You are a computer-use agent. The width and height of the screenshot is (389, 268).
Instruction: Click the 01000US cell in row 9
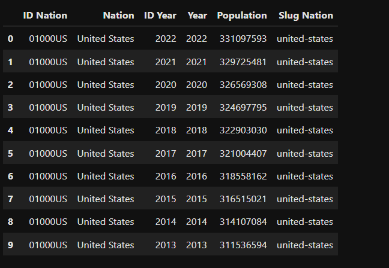48,245
